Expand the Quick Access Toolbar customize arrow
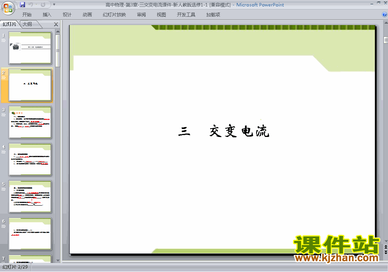Screen dimensions: 388x272 [54, 5]
